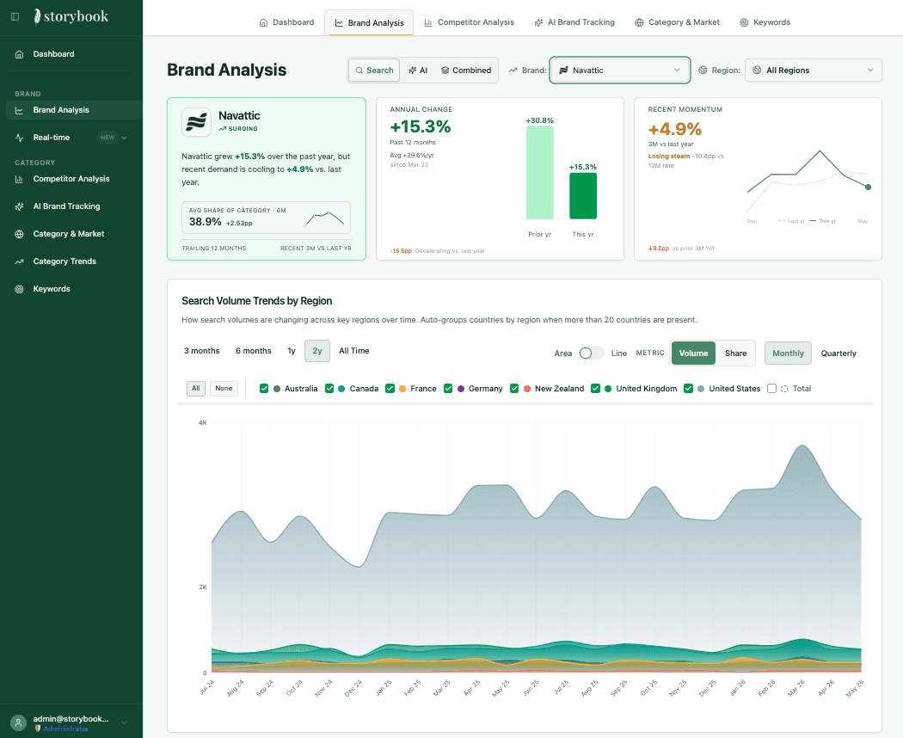Click the Category Trends arrow icon in sidebar
This screenshot has width=903, height=738.
(19, 261)
